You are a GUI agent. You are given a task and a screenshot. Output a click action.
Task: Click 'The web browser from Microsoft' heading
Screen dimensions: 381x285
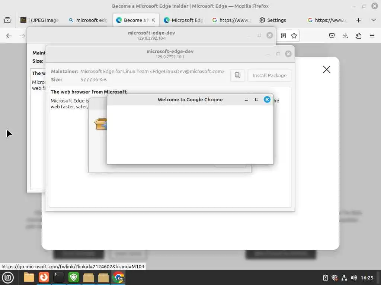pyautogui.click(x=89, y=92)
